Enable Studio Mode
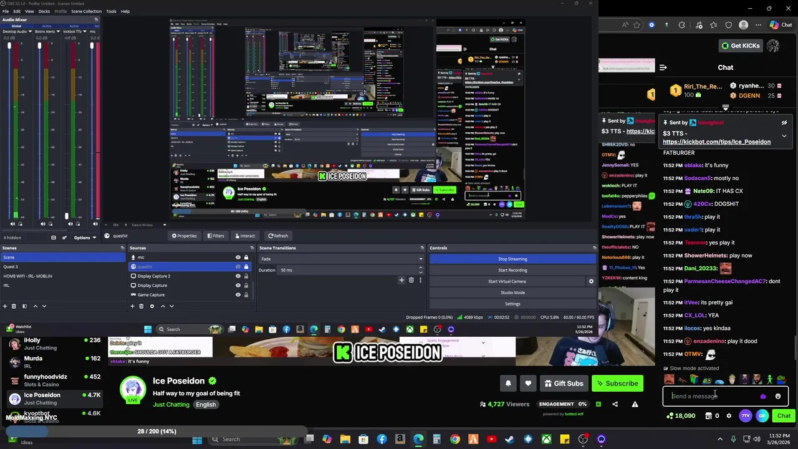 tap(512, 292)
